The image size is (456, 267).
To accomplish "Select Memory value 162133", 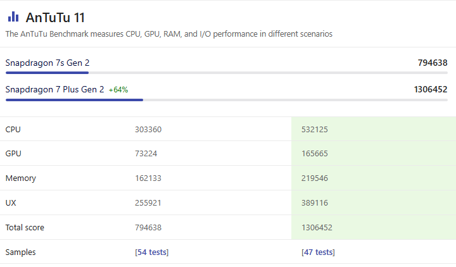I will coord(148,178).
